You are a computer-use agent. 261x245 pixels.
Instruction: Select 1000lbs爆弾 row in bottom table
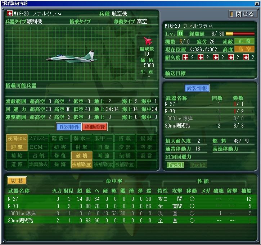(x=130, y=213)
